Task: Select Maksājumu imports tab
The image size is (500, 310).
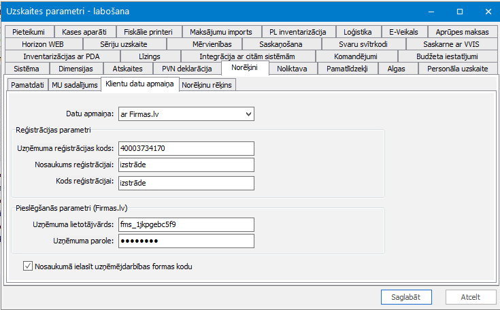Action: [221, 32]
